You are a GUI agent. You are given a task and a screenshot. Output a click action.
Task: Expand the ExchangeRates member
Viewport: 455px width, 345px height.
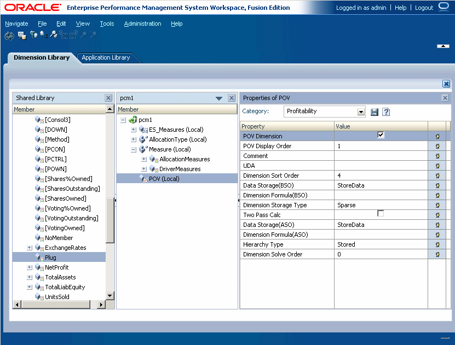(x=30, y=248)
